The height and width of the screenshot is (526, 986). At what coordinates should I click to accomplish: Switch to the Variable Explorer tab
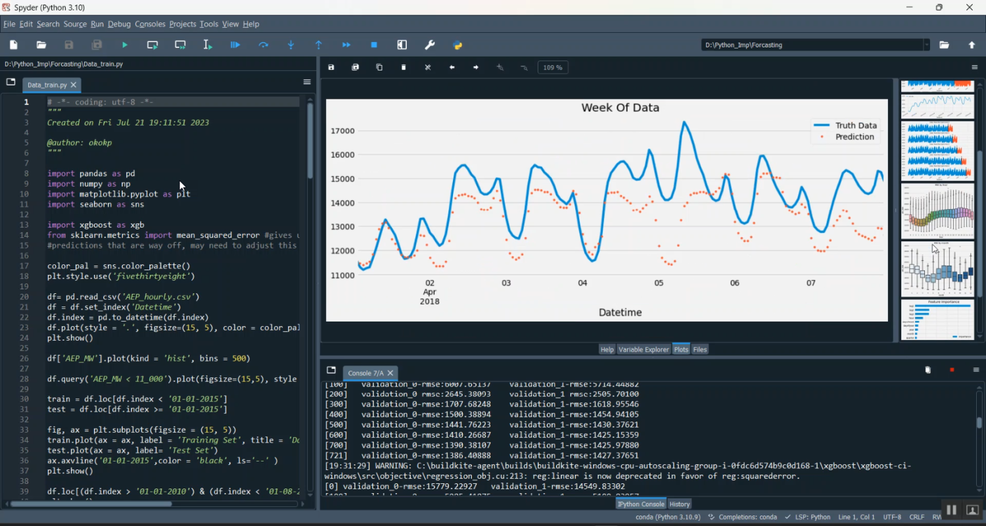pos(644,350)
